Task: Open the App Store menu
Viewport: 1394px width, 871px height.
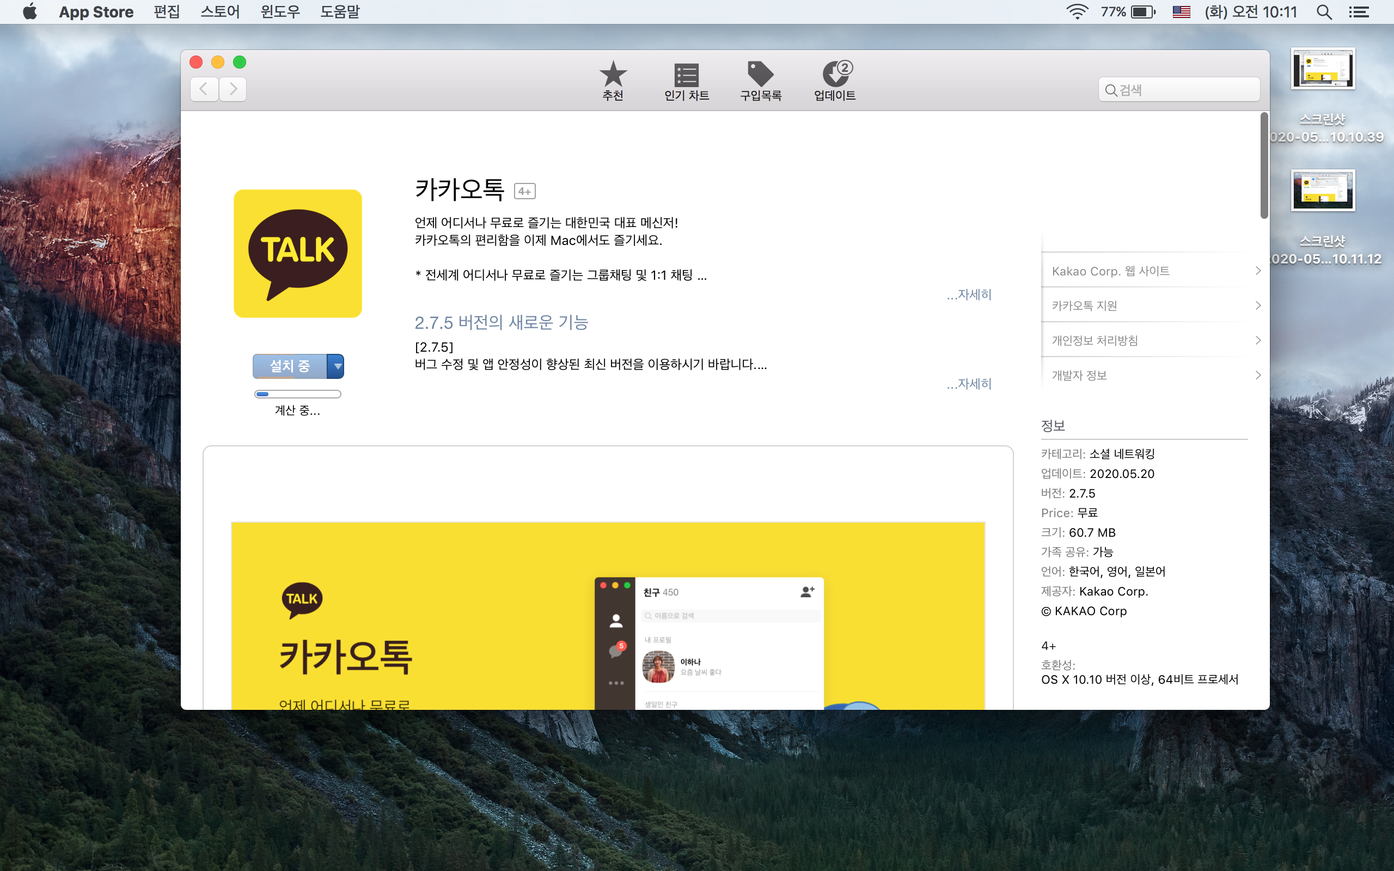Action: (96, 11)
